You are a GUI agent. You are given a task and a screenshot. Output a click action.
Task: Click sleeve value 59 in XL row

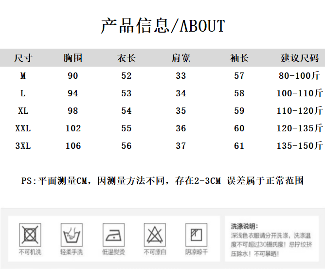(239, 111)
